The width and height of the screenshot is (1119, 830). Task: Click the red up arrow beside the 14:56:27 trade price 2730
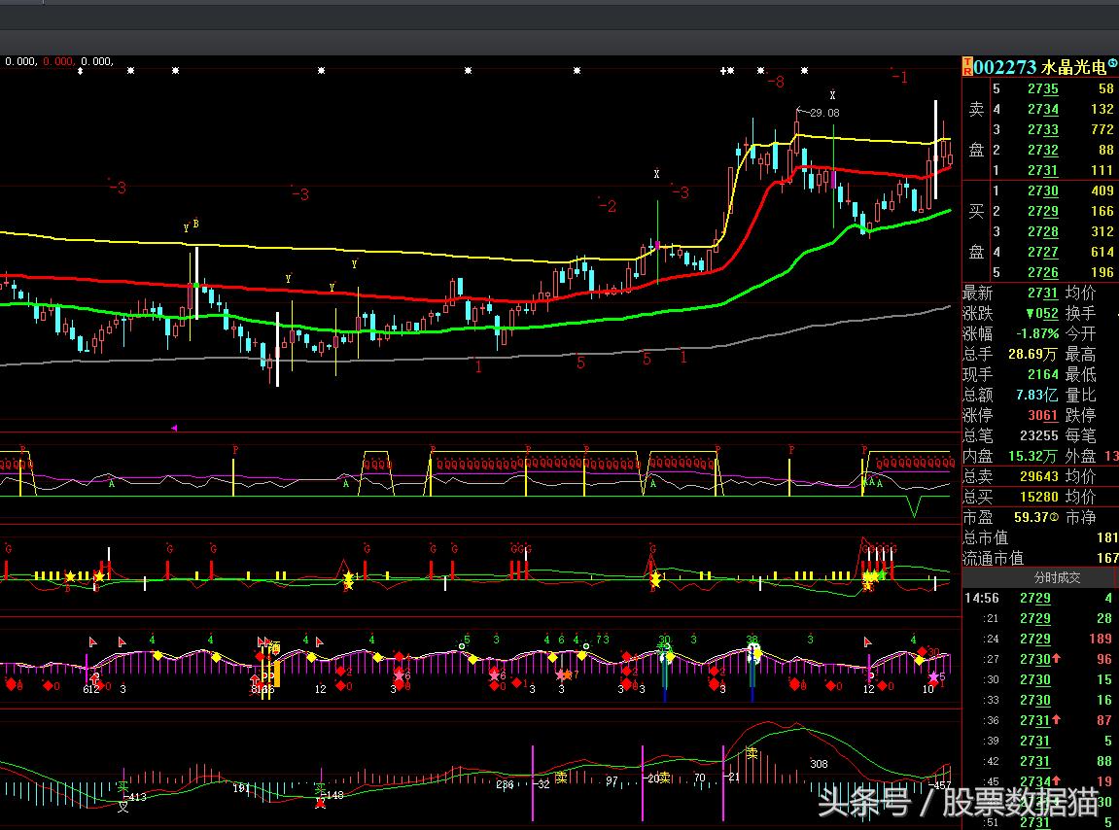click(x=1056, y=659)
